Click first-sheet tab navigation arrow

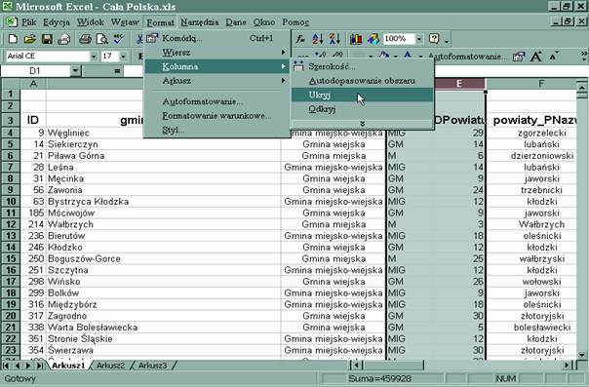[6, 366]
